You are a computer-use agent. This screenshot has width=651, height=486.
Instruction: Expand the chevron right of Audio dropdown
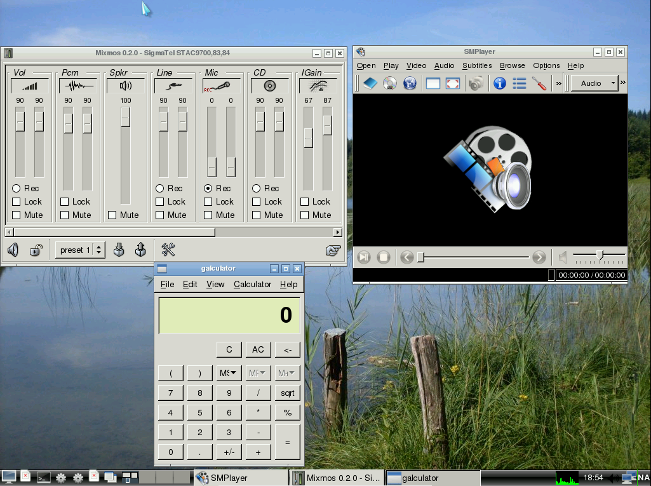tap(623, 82)
